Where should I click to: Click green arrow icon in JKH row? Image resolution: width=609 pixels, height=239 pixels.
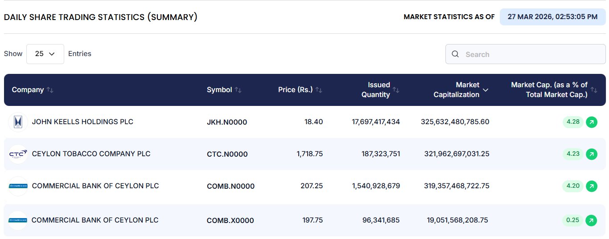tap(591, 122)
